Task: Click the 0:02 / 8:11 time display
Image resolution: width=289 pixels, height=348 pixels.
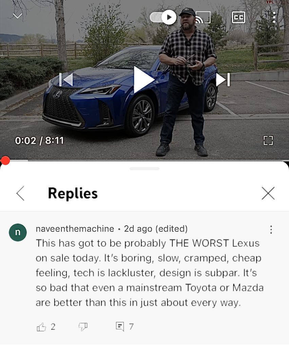Action: [x=39, y=140]
